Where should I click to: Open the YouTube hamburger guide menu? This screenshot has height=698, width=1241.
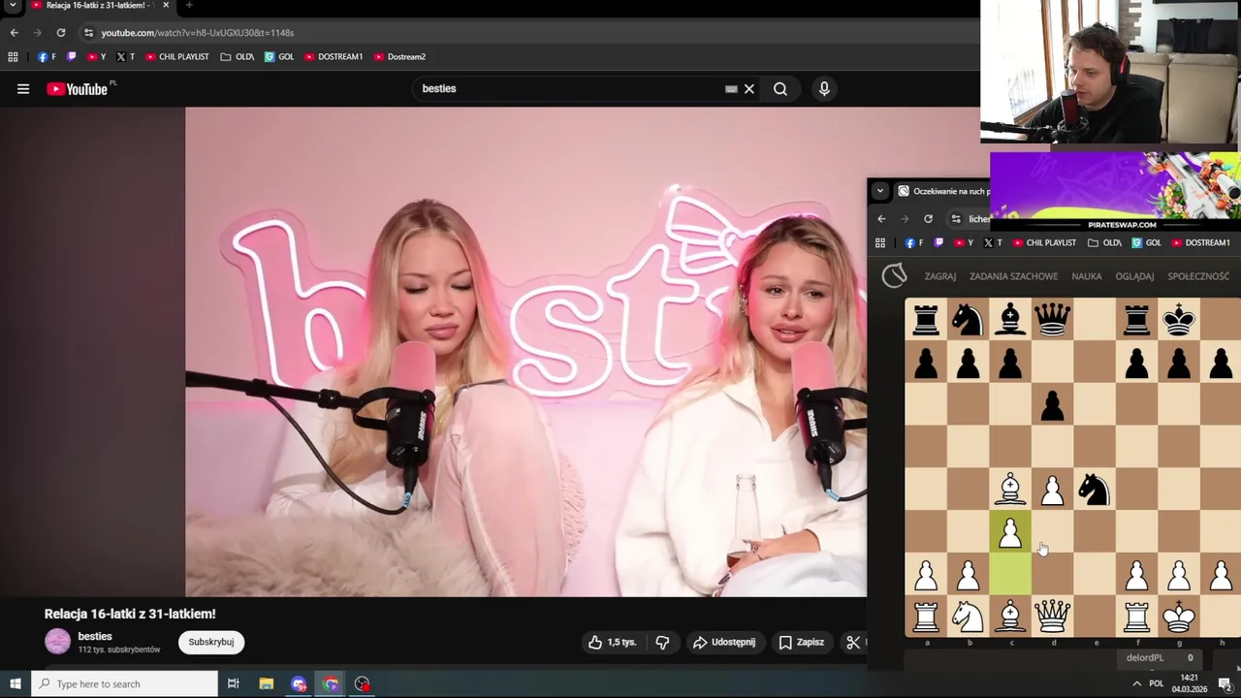coord(23,89)
